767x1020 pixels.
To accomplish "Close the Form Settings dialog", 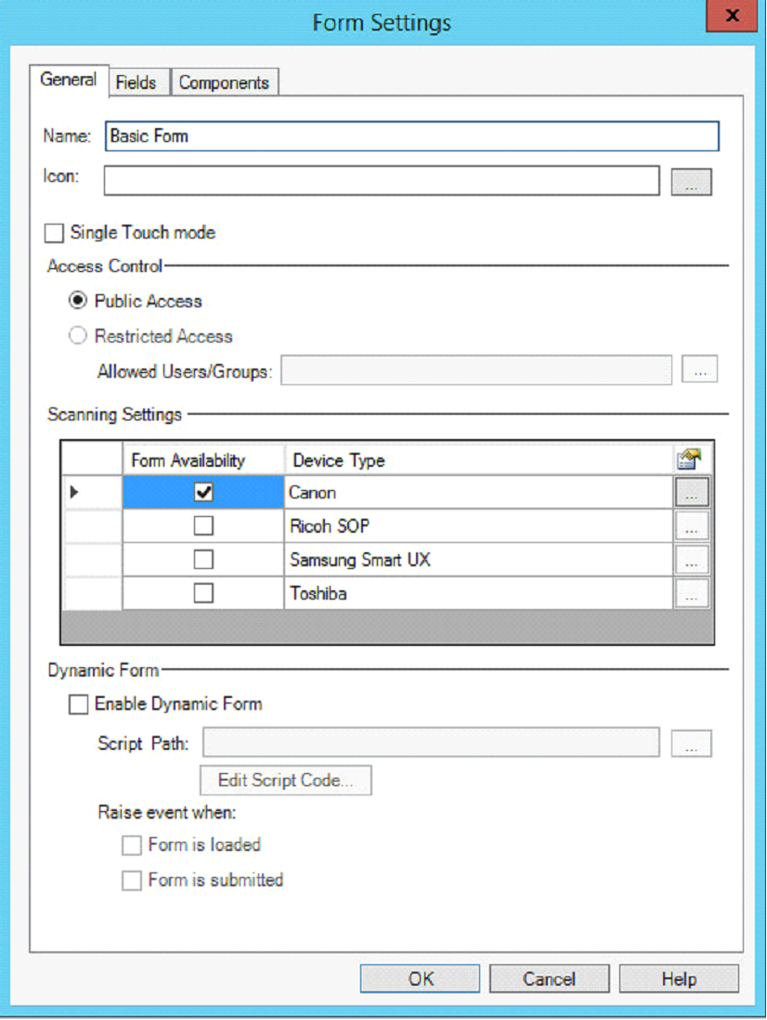I will (733, 17).
